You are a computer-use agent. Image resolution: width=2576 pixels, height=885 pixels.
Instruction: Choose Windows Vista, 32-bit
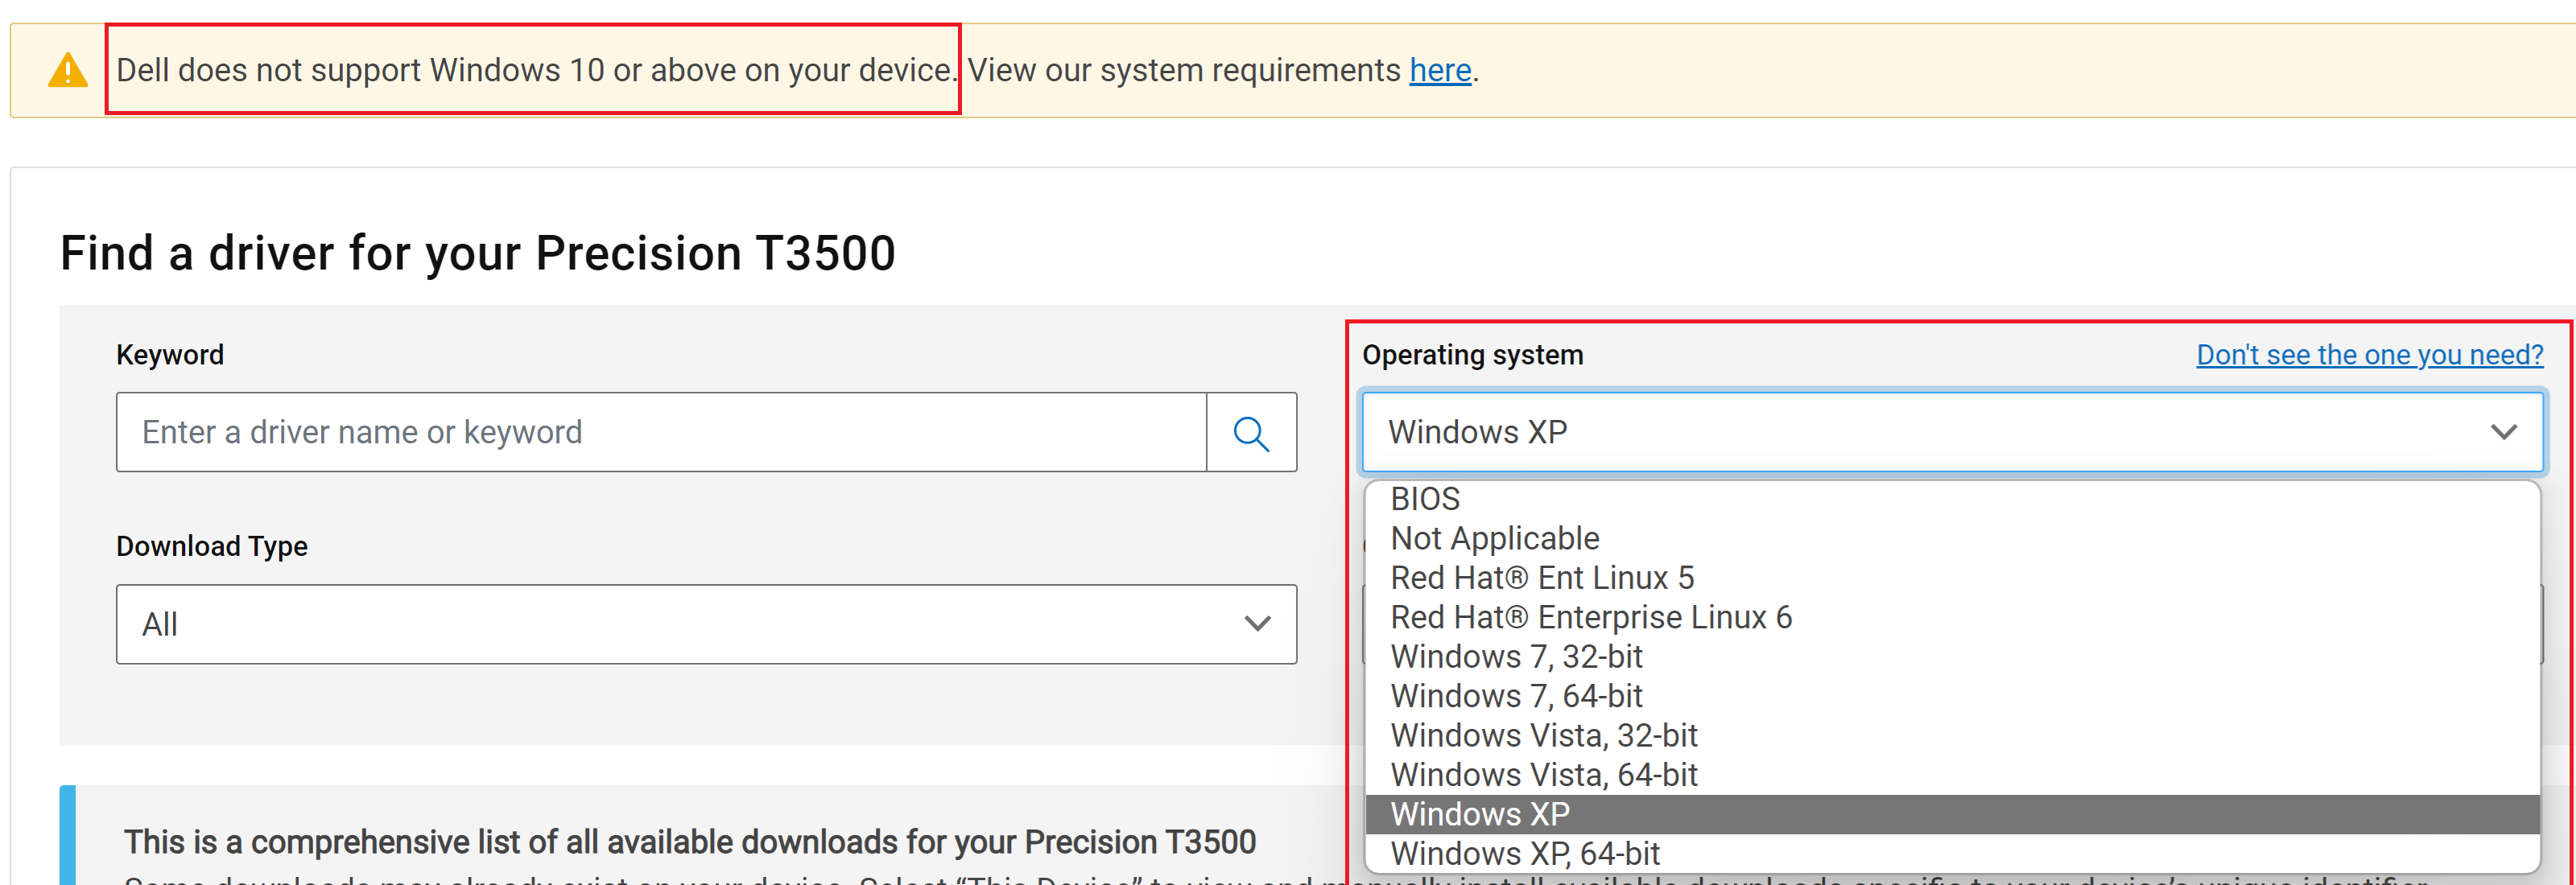click(1952, 736)
